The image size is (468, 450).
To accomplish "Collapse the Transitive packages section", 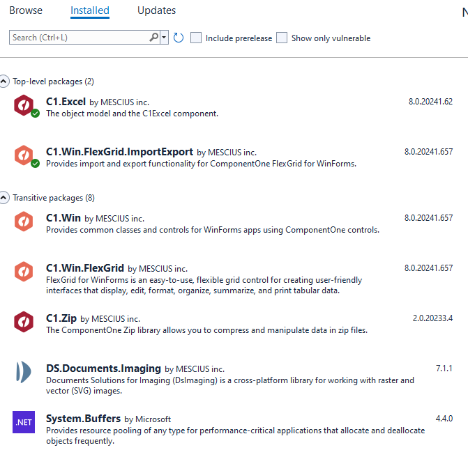I will pos(3,197).
